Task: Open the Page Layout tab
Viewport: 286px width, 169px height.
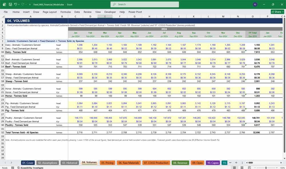Action: [49, 12]
